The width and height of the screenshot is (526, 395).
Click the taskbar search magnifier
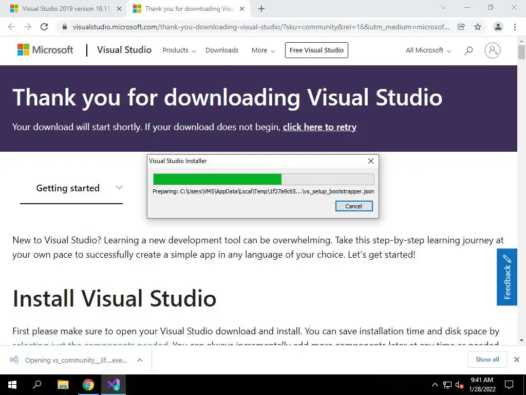tap(37, 385)
